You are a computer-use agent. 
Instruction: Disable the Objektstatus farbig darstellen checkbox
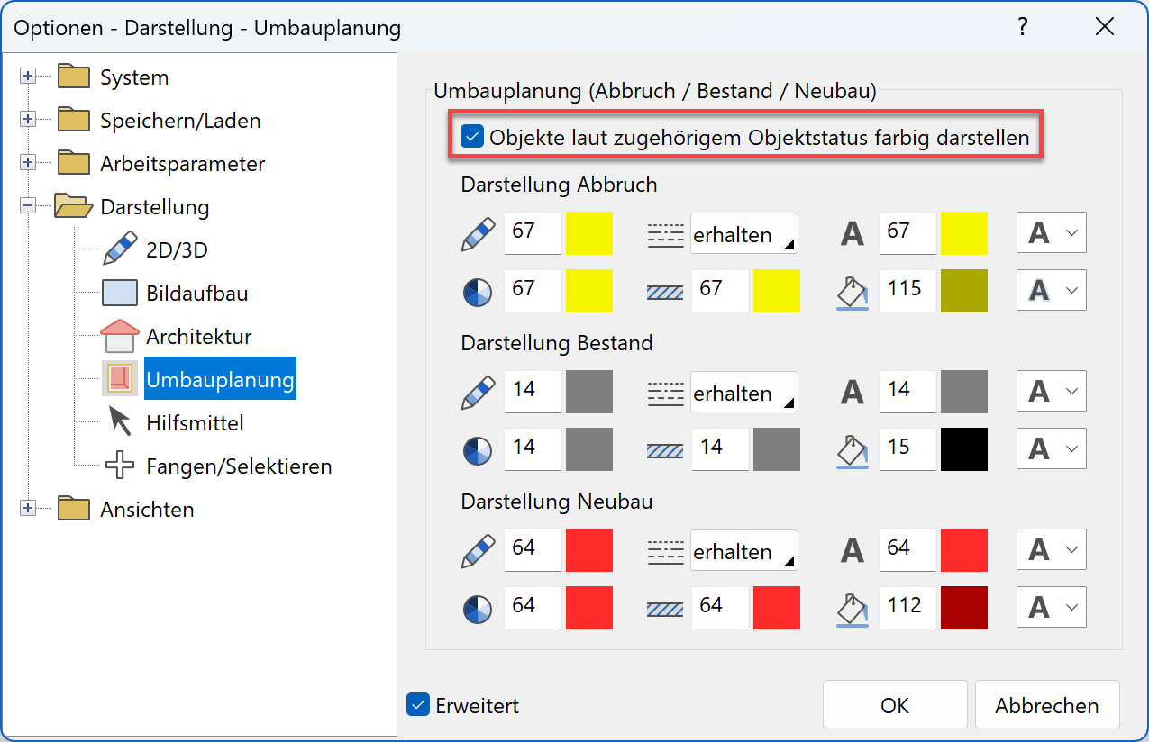pos(470,137)
